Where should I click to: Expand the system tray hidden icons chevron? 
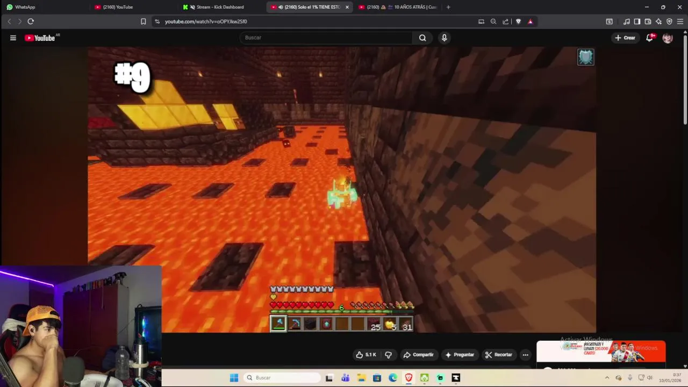[x=607, y=378]
